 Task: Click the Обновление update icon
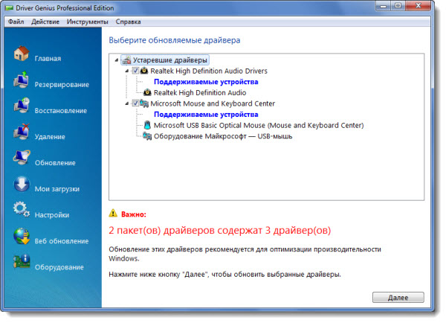point(22,158)
